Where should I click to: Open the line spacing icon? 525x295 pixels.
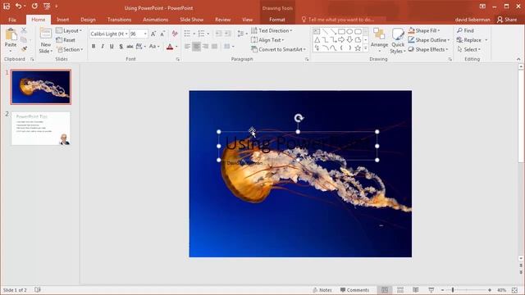tap(240, 34)
